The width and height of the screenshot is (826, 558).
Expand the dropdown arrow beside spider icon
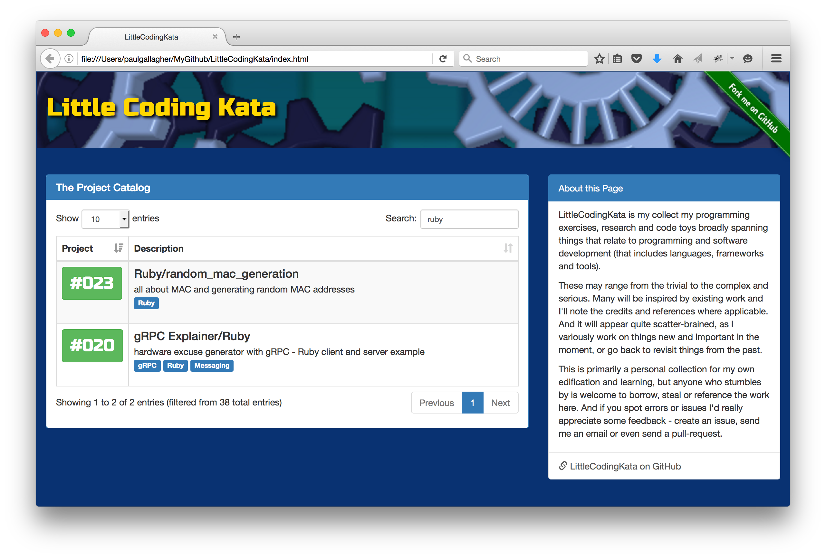click(732, 58)
